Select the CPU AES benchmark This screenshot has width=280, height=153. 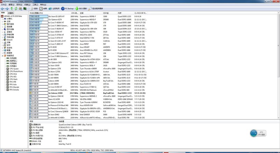12,77
